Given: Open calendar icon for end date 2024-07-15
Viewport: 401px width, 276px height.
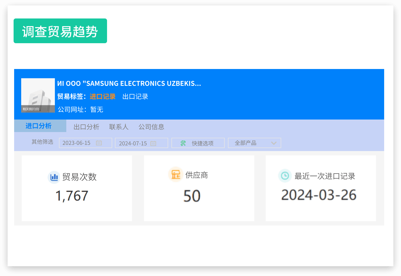Looking at the screenshot, I should pyautogui.click(x=153, y=143).
